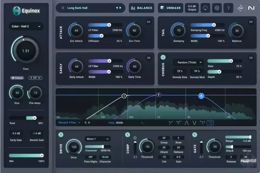The width and height of the screenshot is (260, 173).
Task: Select steep high-pass filter shape icon
Action: [x=179, y=123]
